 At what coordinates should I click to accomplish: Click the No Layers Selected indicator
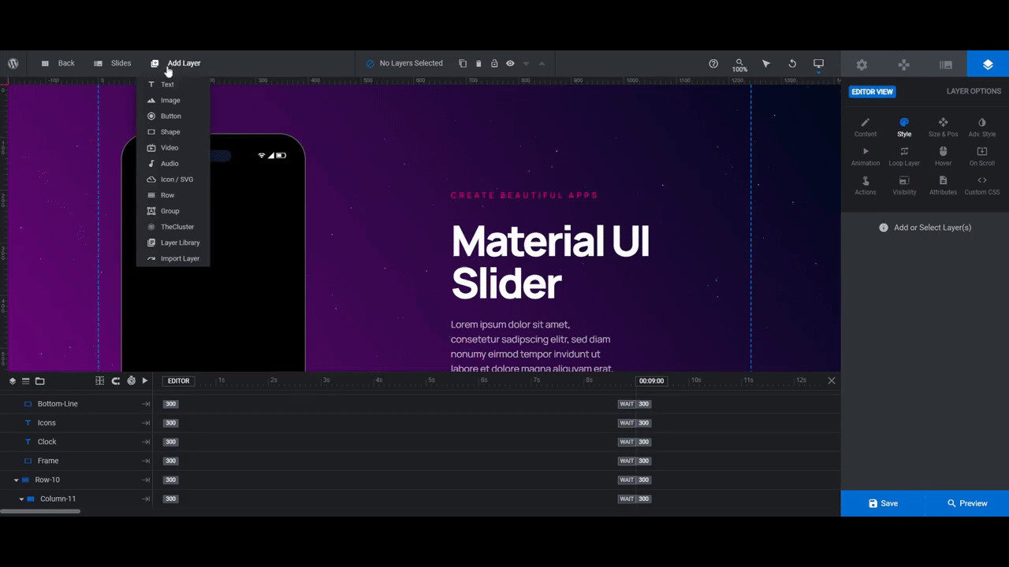coord(404,64)
